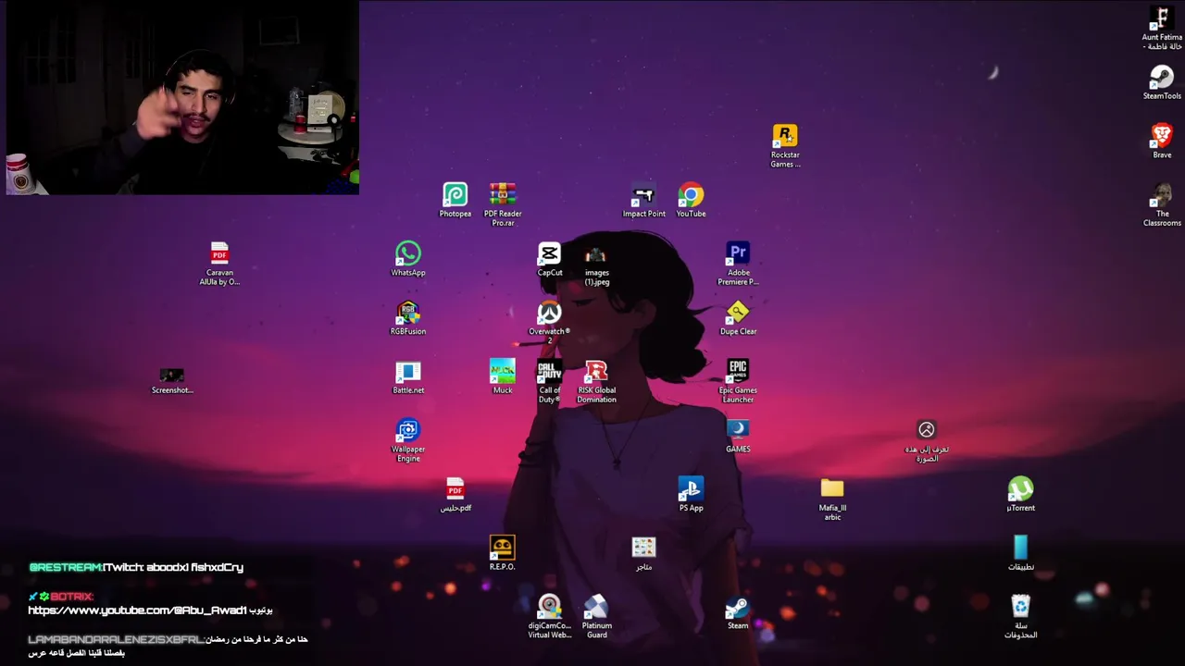Launch the R.E.P.O. game icon

pyautogui.click(x=502, y=553)
